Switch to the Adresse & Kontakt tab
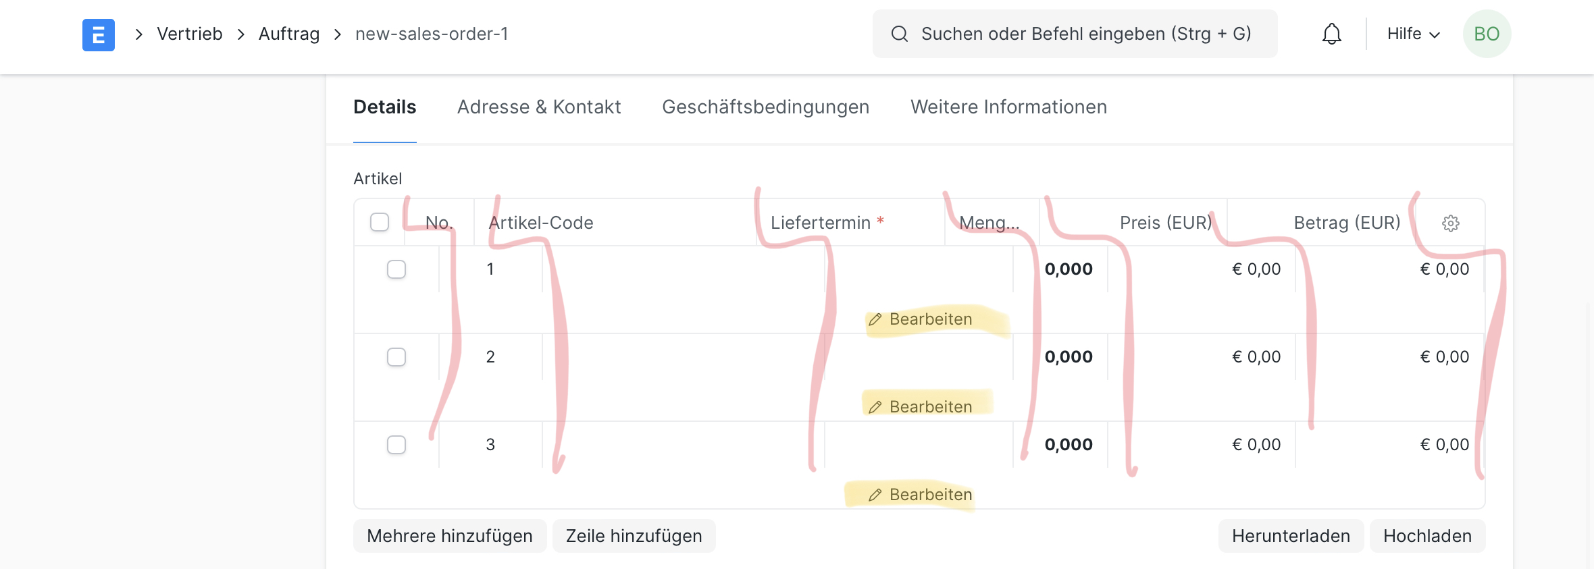Screen dimensions: 1594x569 (539, 107)
